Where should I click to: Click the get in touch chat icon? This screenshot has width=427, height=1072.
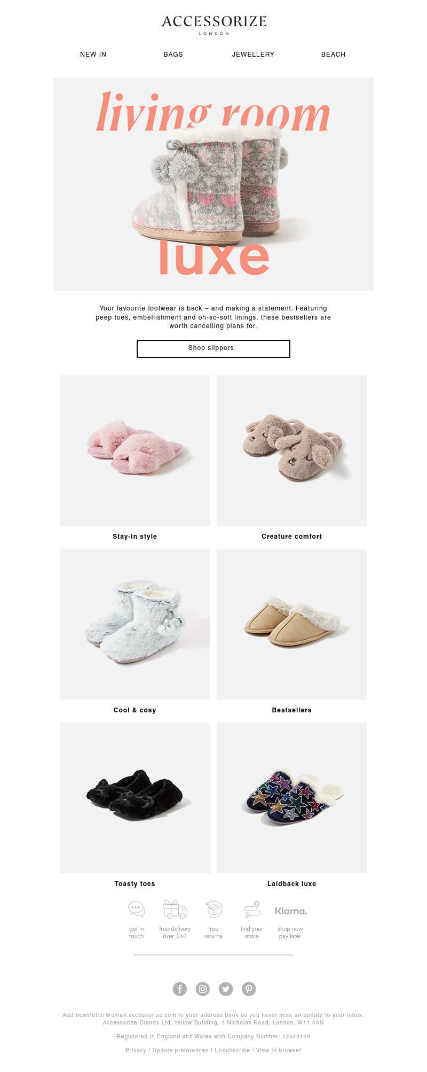point(137,909)
